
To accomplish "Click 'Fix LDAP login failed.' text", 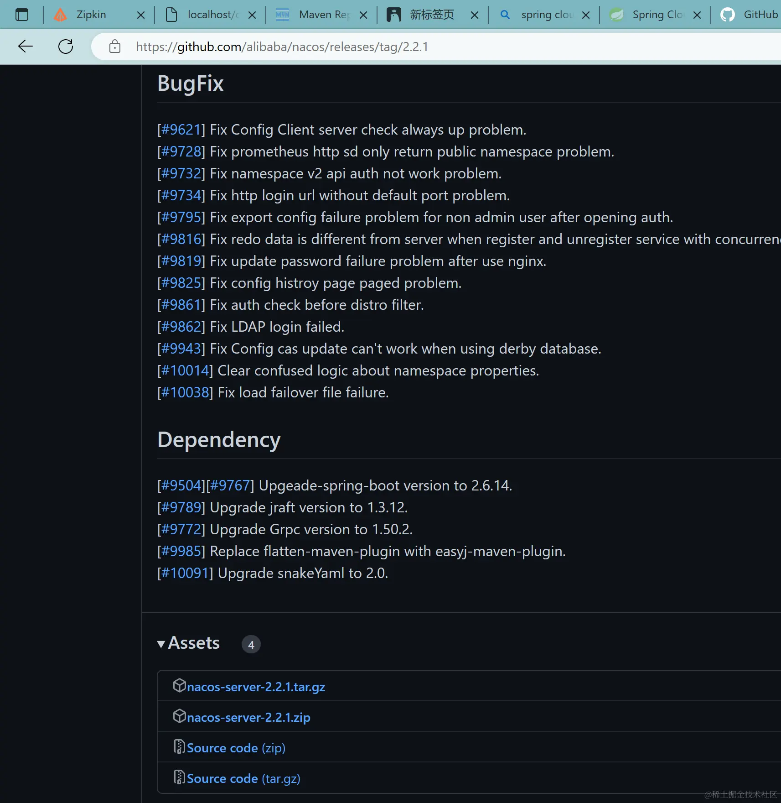I will click(277, 327).
